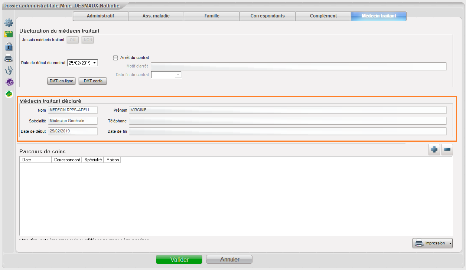Open the Date de début du contrat dropdown
This screenshot has width=466, height=270.
[x=94, y=63]
